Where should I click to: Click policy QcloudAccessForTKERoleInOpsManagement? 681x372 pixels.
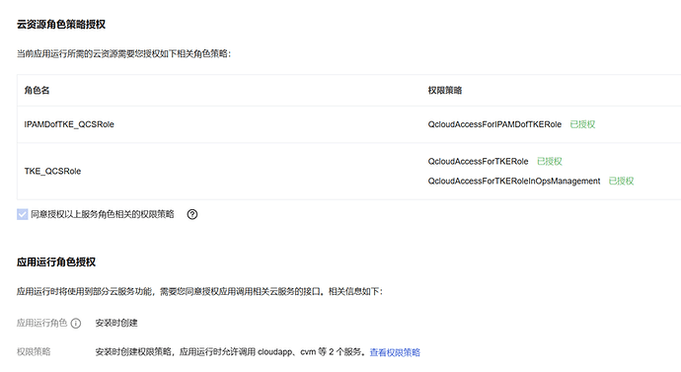(514, 181)
